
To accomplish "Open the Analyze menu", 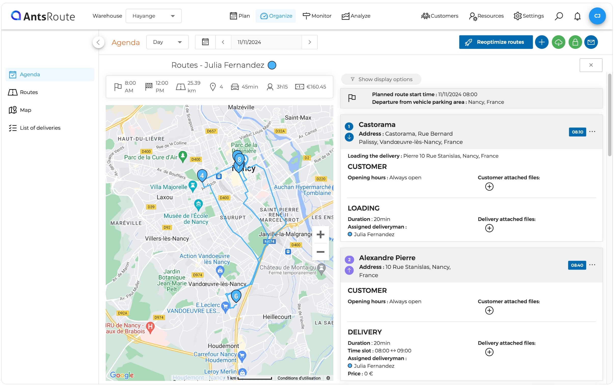I will pos(356,16).
